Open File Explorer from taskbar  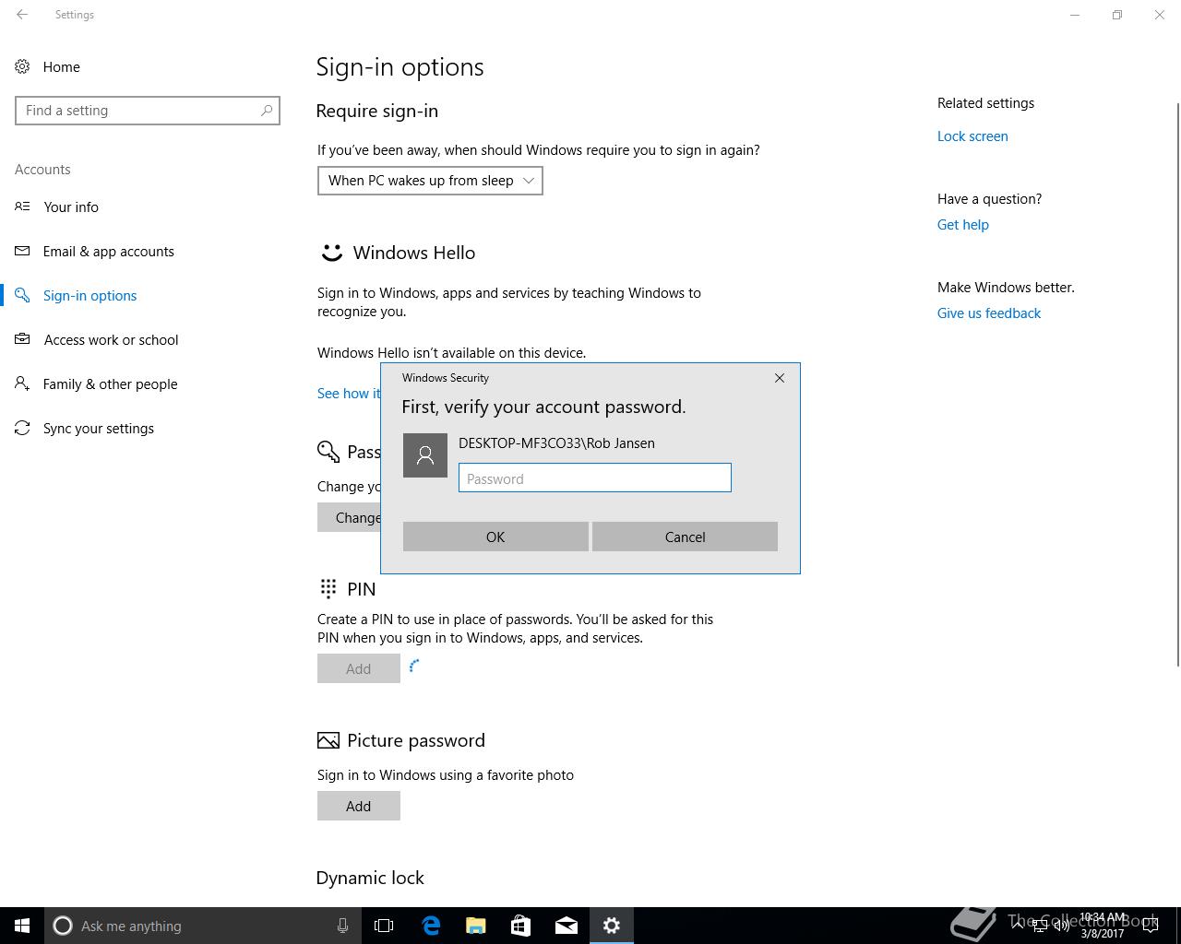(476, 926)
